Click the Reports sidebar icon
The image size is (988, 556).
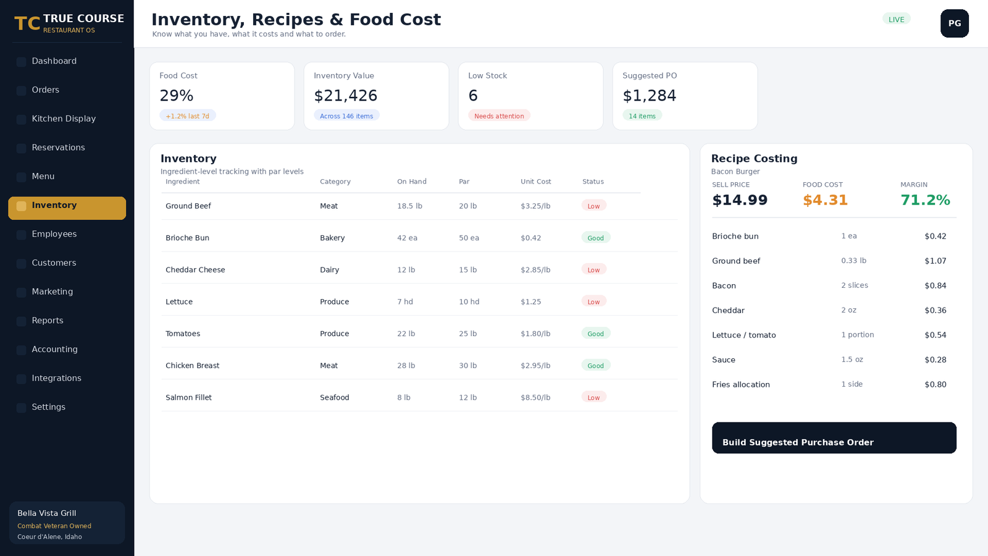(21, 321)
